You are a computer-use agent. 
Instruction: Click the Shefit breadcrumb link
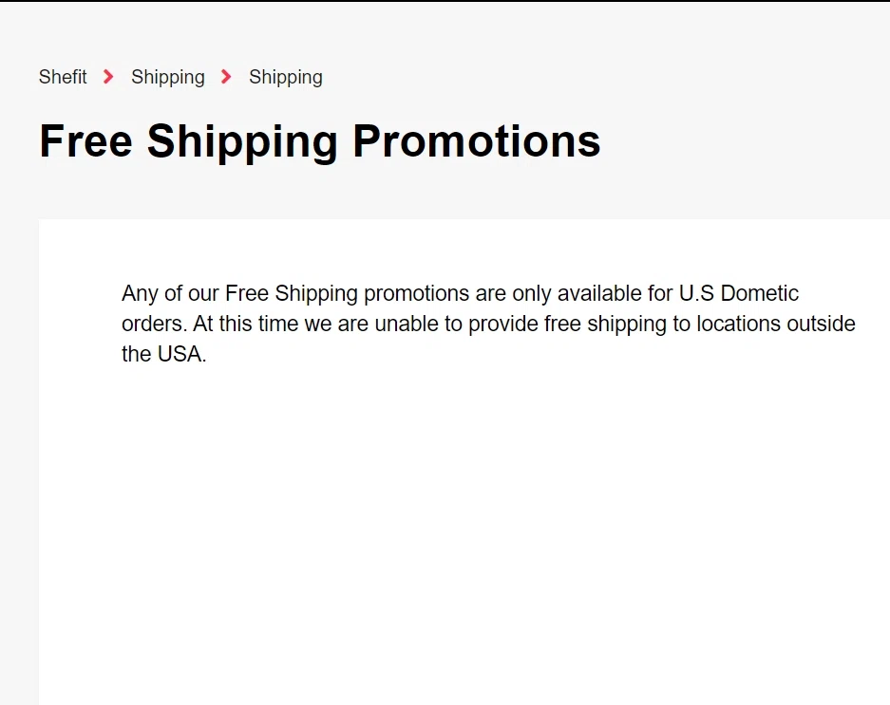click(x=63, y=77)
